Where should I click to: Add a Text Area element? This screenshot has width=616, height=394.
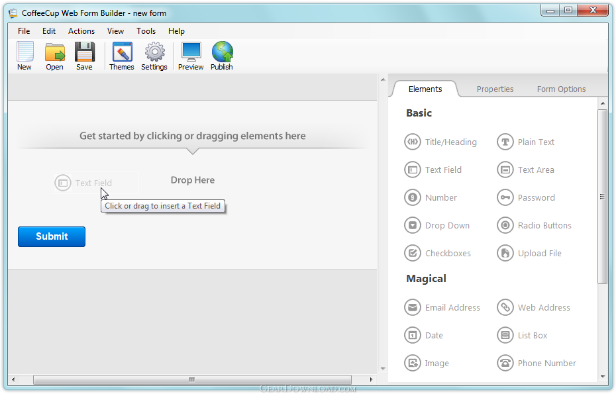(526, 170)
